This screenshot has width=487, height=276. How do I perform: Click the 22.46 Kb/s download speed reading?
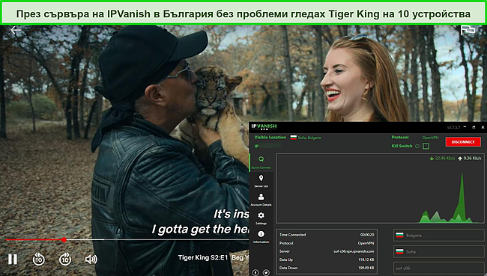pyautogui.click(x=445, y=159)
